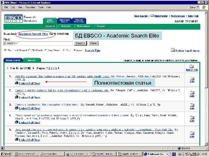
Task: Open the Help menu
Action: click(x=49, y=7)
